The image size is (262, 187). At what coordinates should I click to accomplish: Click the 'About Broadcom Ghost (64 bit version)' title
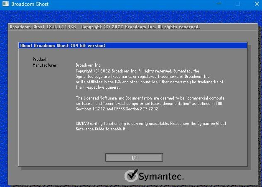[x=63, y=45]
